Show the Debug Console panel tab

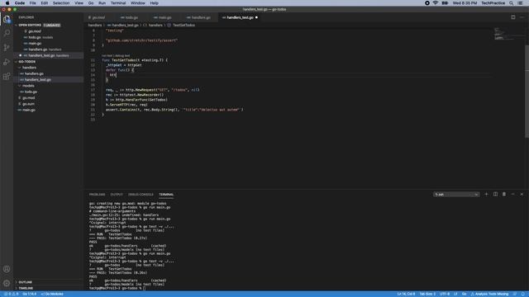[141, 195]
